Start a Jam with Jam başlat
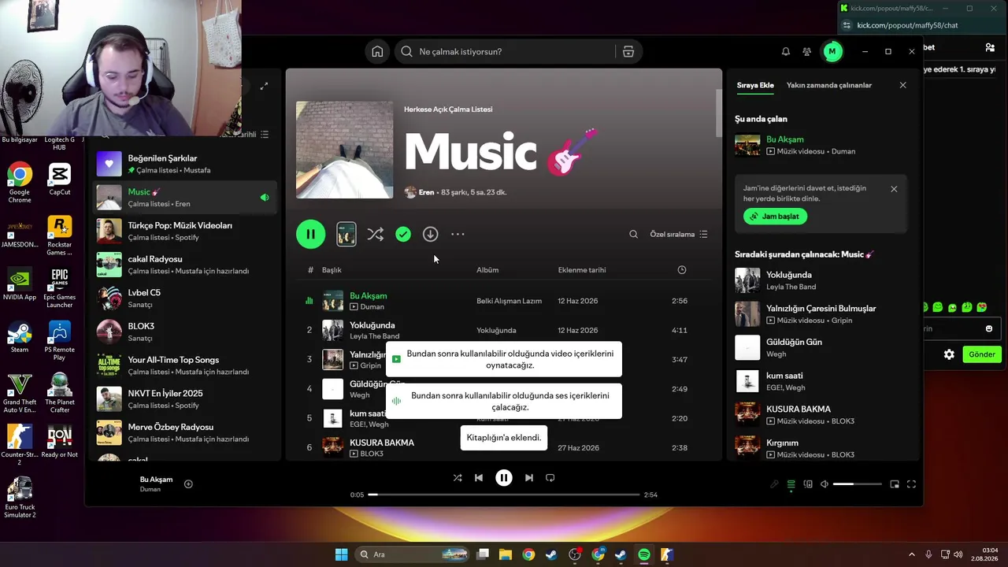This screenshot has width=1008, height=567. coord(775,217)
